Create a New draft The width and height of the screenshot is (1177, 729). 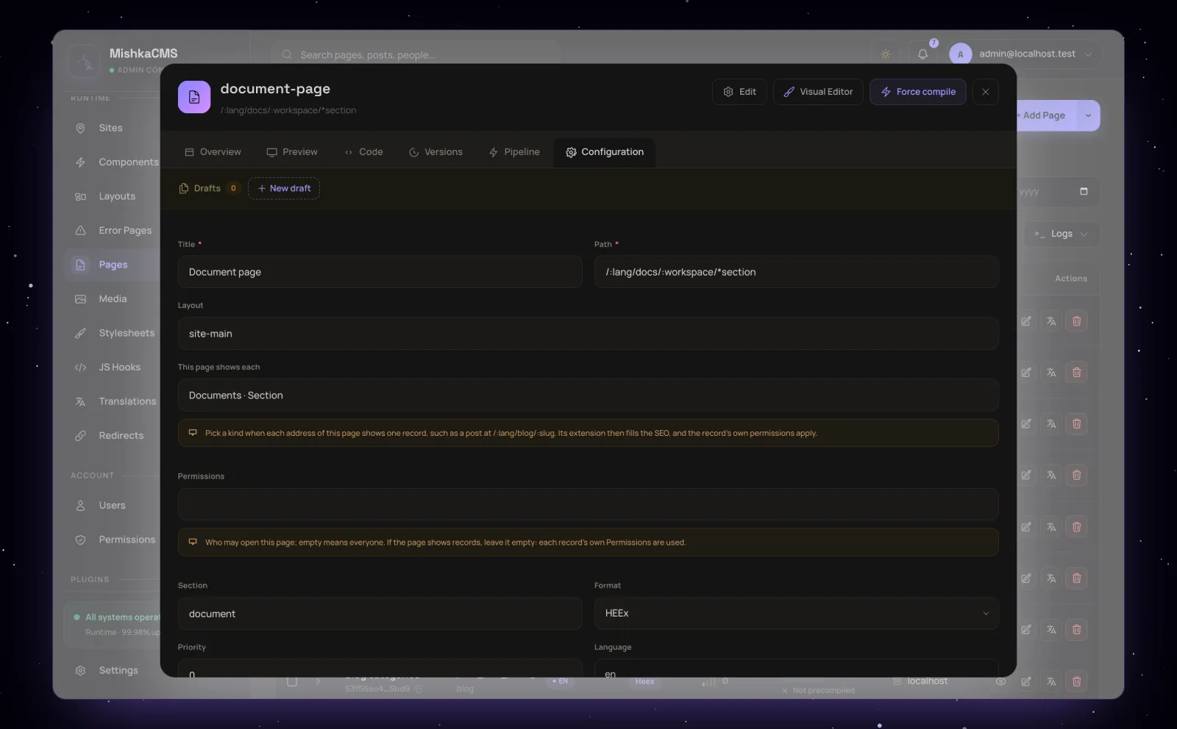[x=284, y=188]
